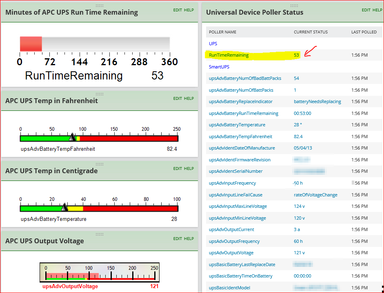The width and height of the screenshot is (384, 293).
Task: Open upsBasicBatteryTimeOnBattery poller
Action: pos(240,276)
